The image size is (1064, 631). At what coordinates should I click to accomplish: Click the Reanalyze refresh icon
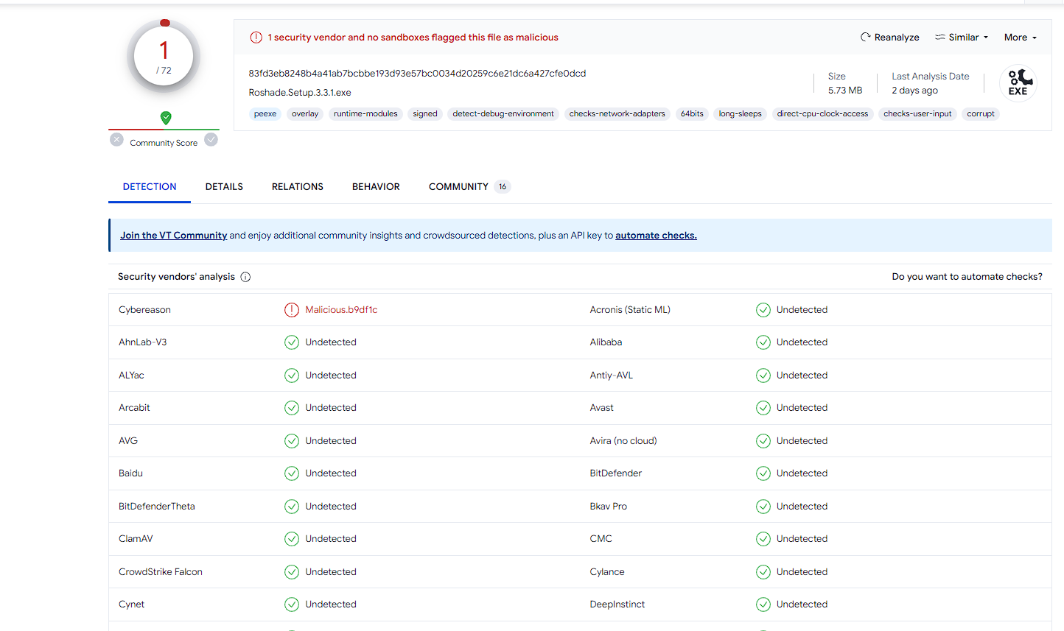pyautogui.click(x=866, y=37)
